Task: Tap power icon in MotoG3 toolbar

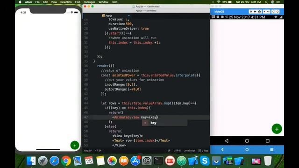Action: point(278,12)
